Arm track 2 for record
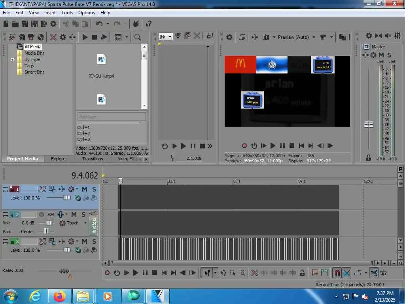 (41, 215)
